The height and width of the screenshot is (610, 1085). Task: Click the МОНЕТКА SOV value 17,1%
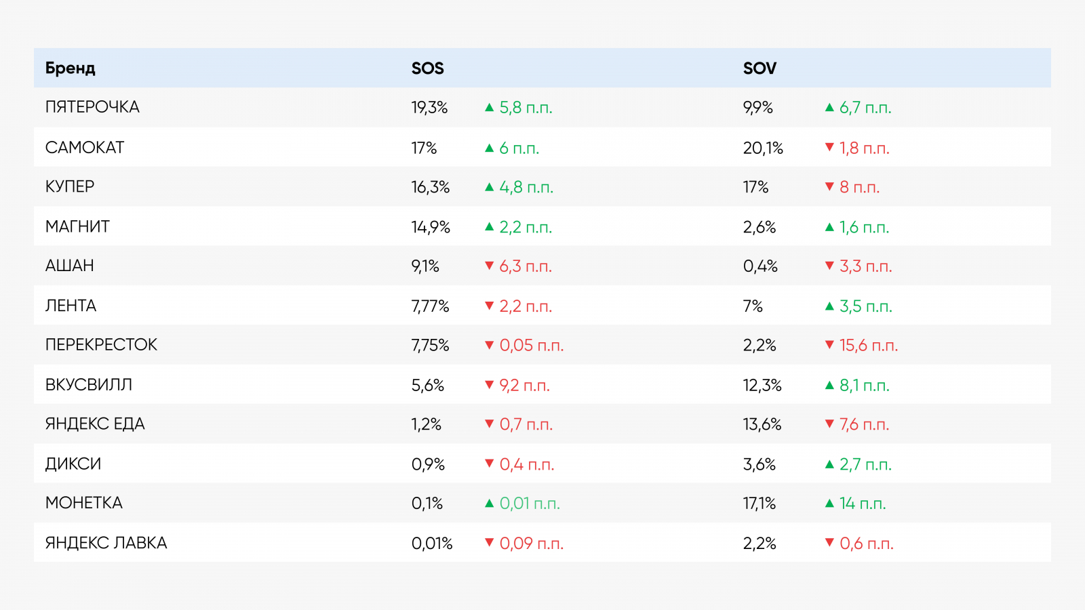(x=759, y=504)
